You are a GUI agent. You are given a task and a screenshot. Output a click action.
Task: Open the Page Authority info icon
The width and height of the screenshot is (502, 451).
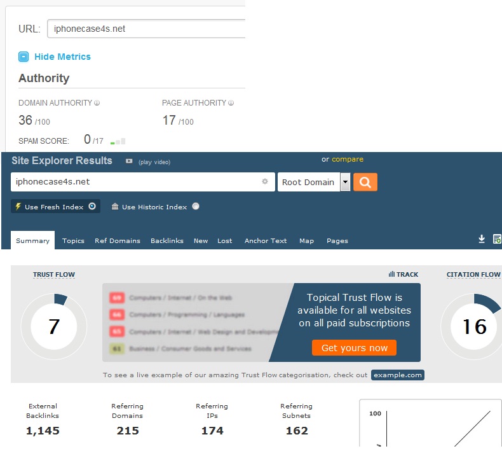(x=231, y=103)
